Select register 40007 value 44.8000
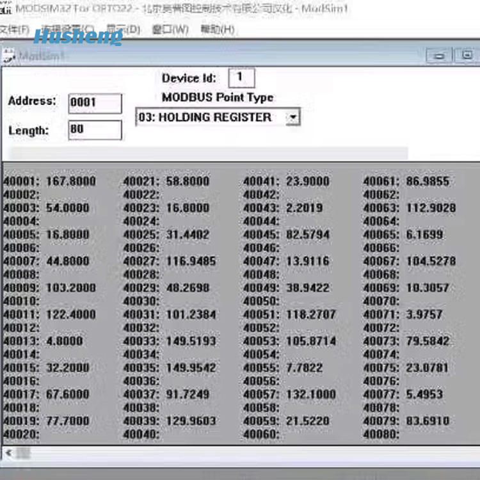The height and width of the screenshot is (480, 480). (68, 261)
